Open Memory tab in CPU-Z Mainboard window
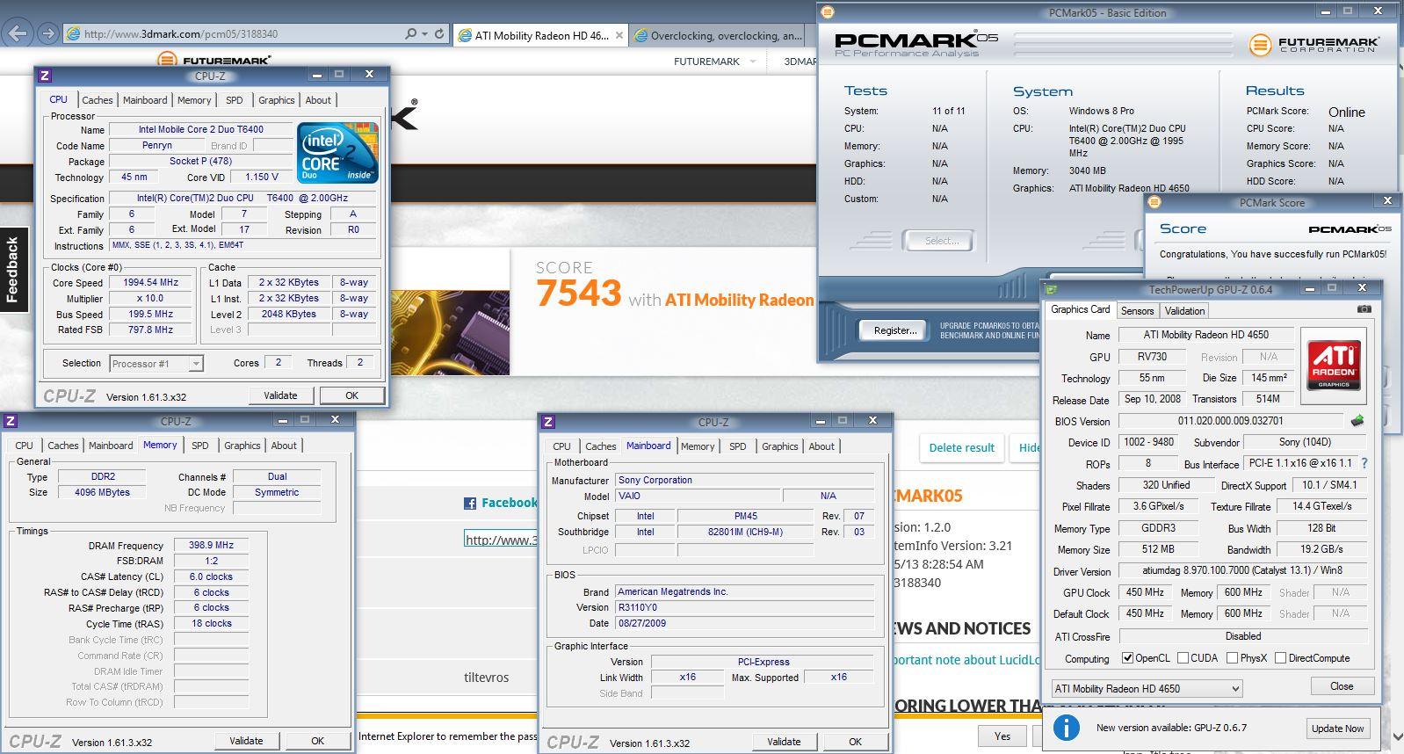Image resolution: width=1404 pixels, height=754 pixels. pos(698,446)
